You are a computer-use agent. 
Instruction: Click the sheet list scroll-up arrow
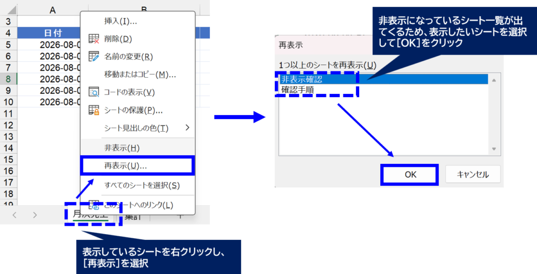[494, 80]
